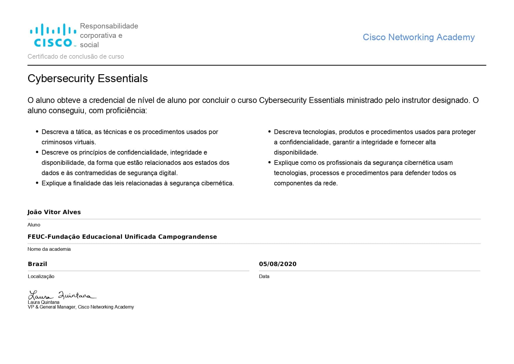Click the Cybersecurity Essentials course title

88,79
